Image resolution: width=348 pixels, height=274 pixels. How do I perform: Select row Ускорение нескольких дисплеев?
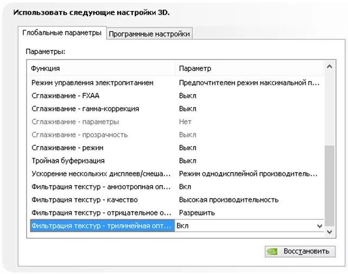(177, 174)
